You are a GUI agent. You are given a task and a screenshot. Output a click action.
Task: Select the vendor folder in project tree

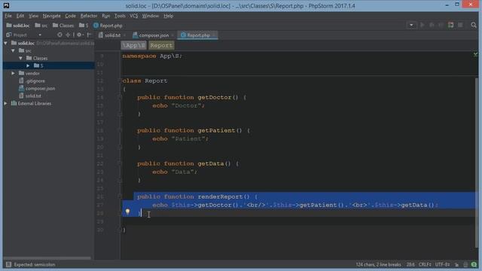pos(29,73)
